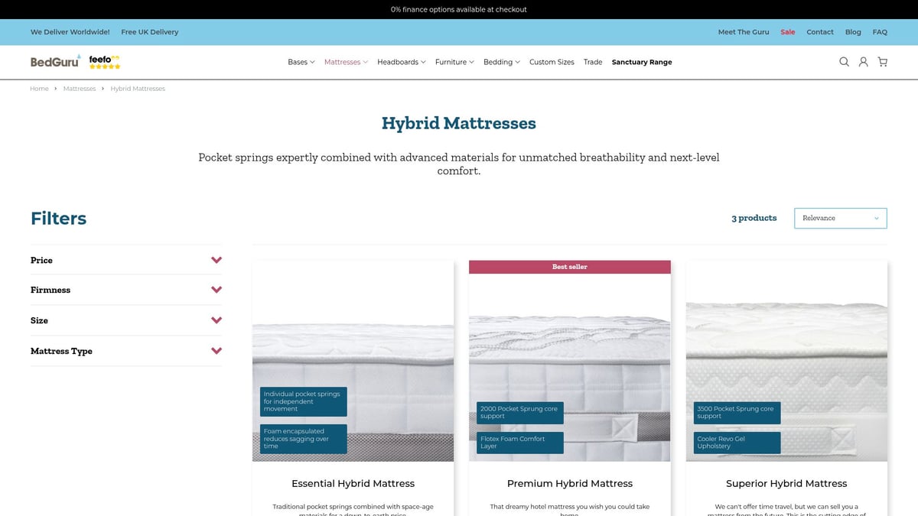Expand the Price filter chevron
918x516 pixels.
(216, 260)
